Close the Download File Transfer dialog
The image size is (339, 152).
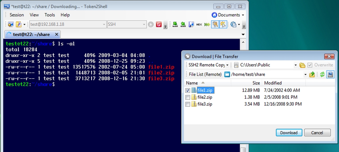pyautogui.click(x=329, y=57)
